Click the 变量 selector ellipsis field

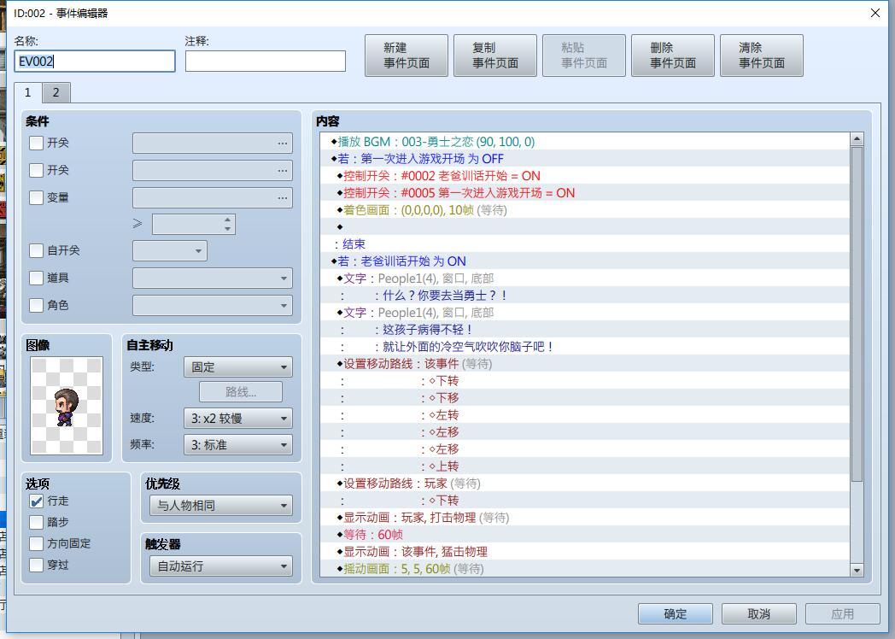pyautogui.click(x=213, y=198)
